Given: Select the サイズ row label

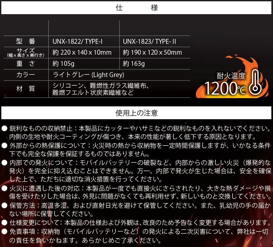Looking at the screenshot, I should pyautogui.click(x=26, y=52).
